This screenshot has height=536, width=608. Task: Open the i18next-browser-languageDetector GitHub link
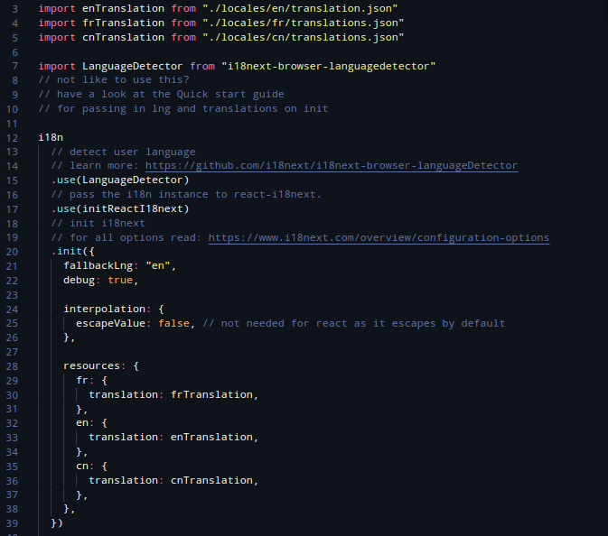(332, 166)
